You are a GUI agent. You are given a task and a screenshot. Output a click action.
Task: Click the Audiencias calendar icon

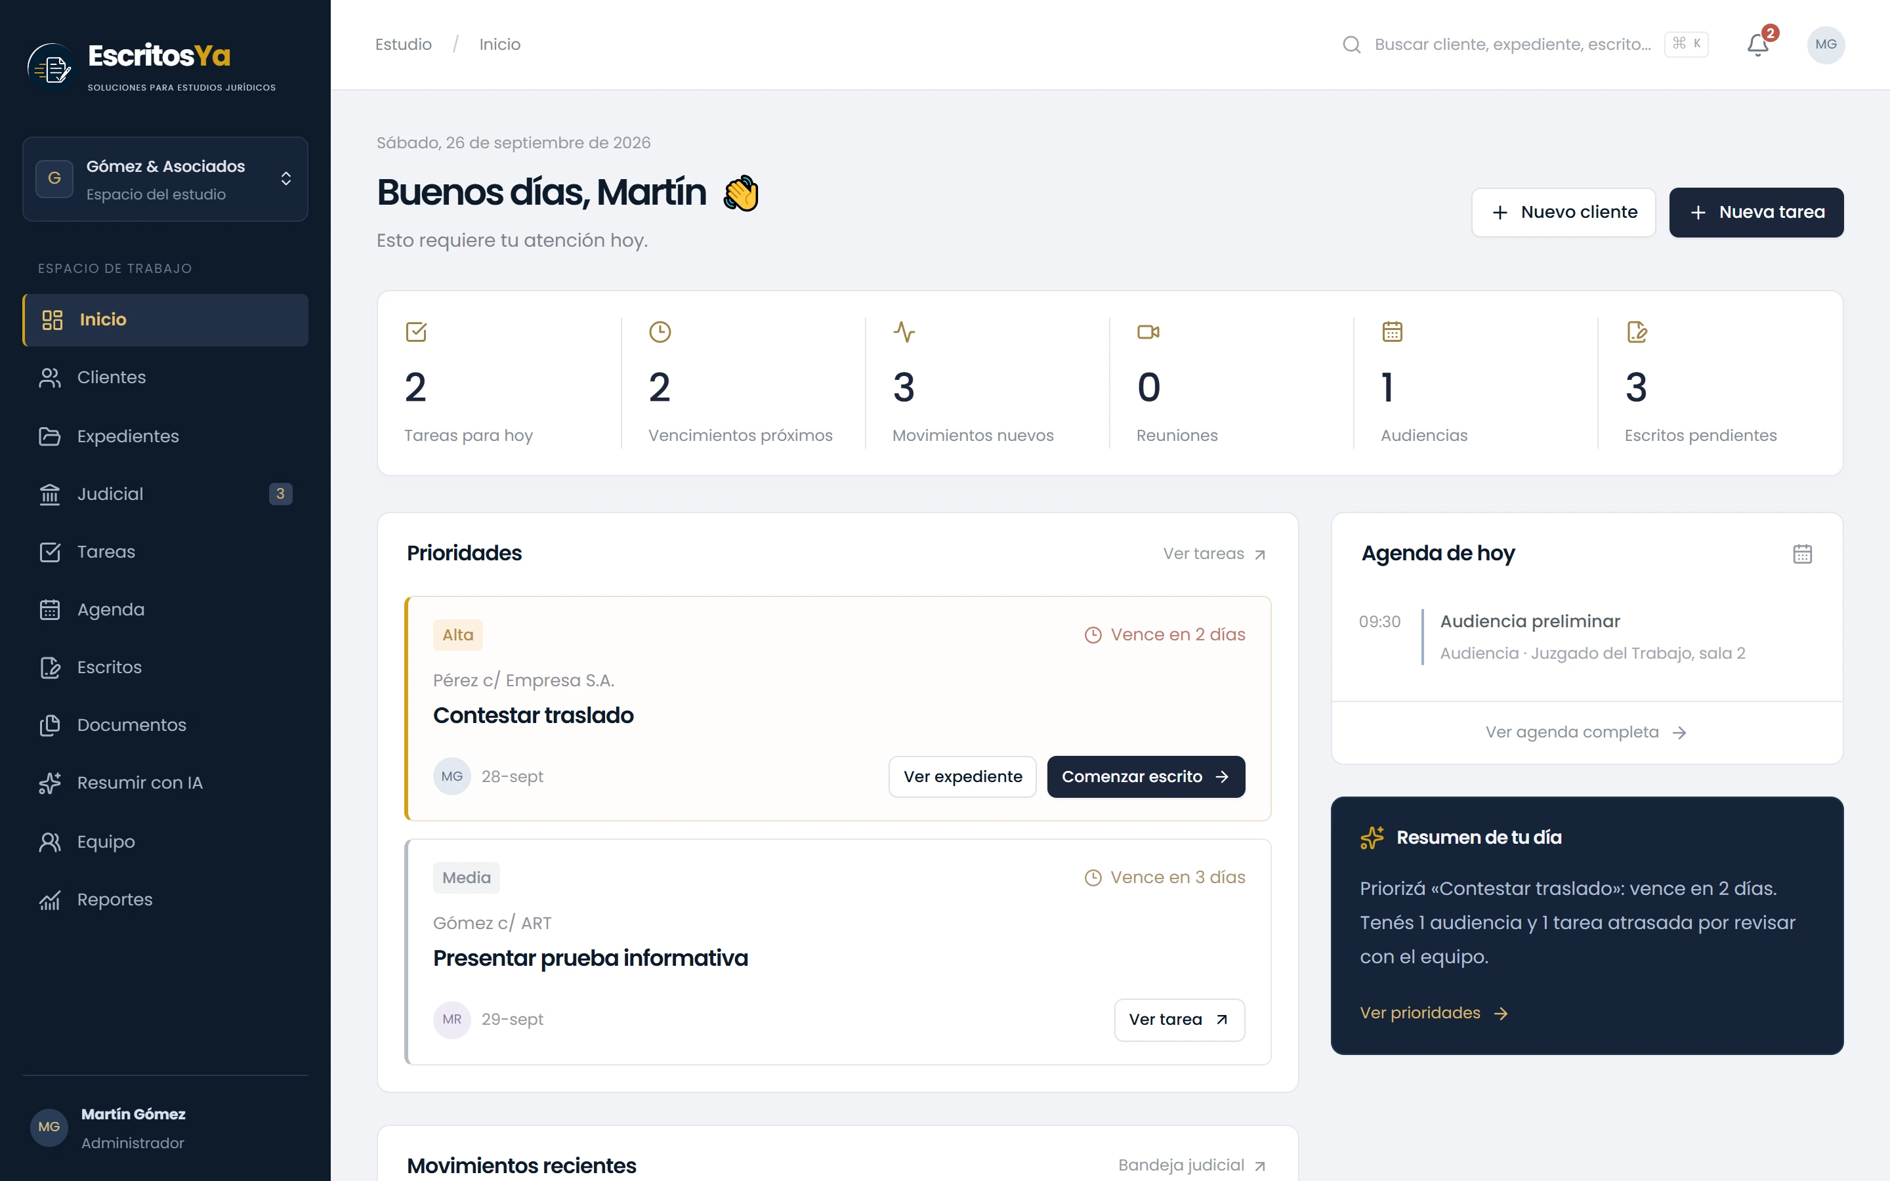(1393, 332)
